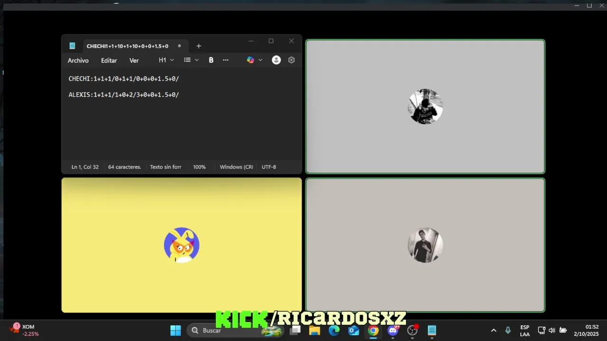Open Discord from the taskbar

(393, 331)
